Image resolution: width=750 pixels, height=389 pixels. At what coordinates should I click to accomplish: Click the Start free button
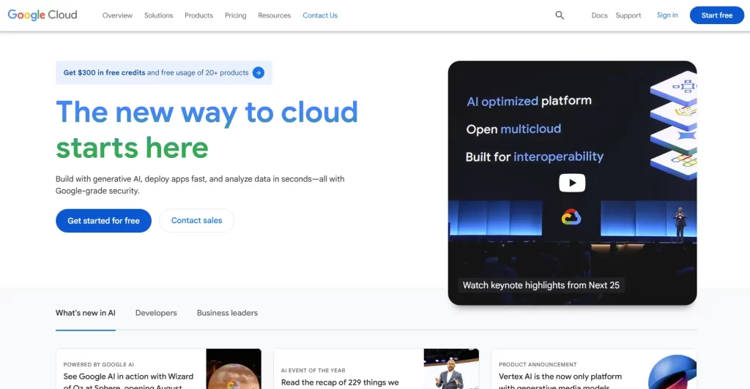[x=716, y=15]
